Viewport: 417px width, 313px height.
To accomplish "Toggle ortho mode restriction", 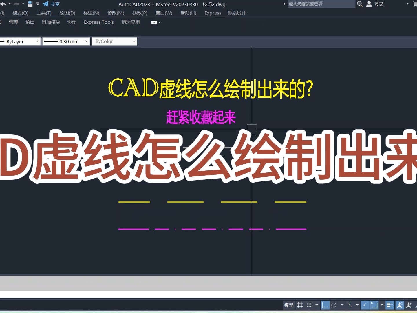I will click(x=325, y=305).
